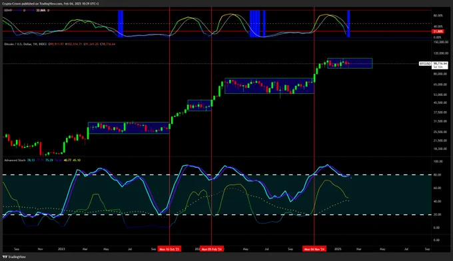
Task: Click the 'Mon 16 Oct 23' date marker
Action: click(x=170, y=249)
